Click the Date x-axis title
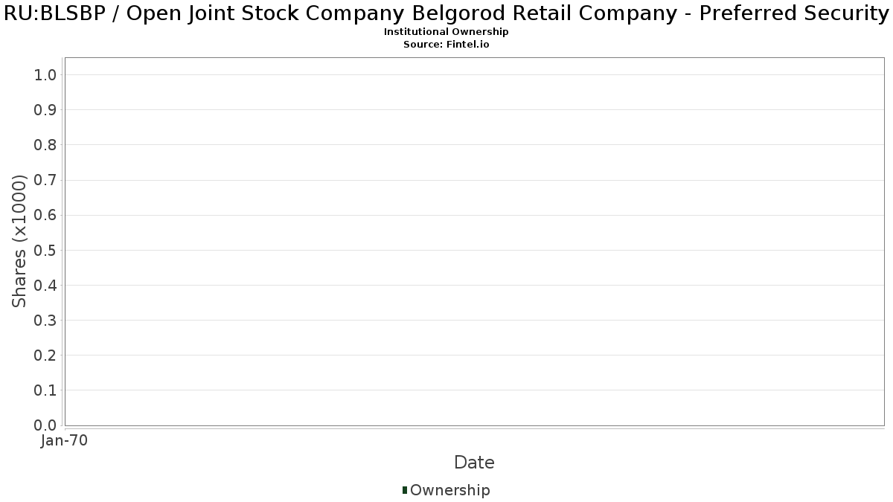The width and height of the screenshot is (893, 502). 474,463
